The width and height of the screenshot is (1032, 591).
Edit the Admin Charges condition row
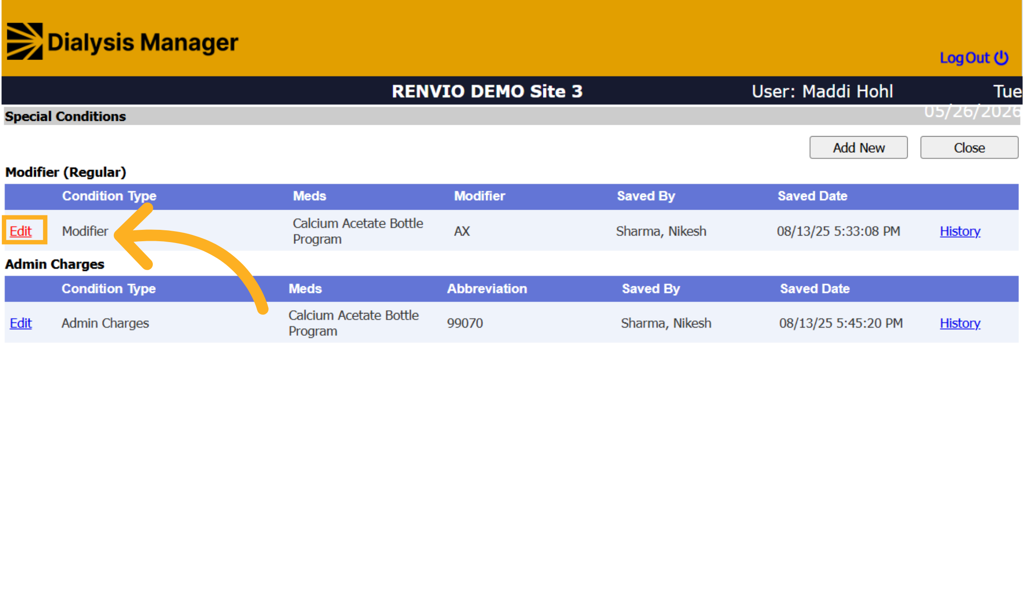tap(21, 323)
